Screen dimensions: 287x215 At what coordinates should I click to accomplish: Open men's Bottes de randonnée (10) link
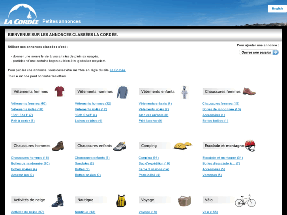pos(30,163)
